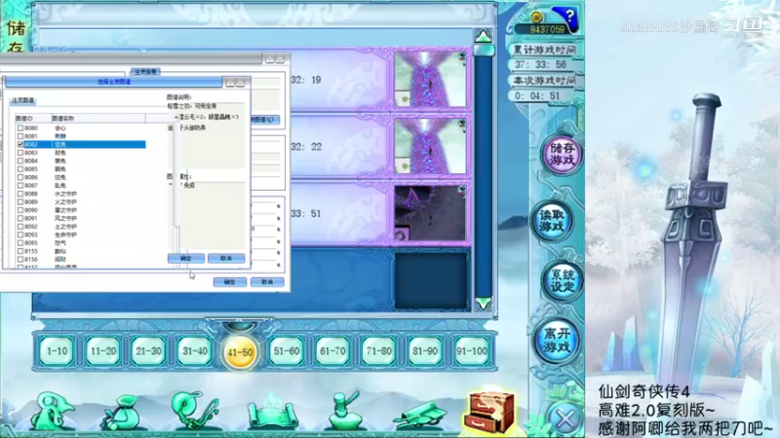This screenshot has height=438, width=780.
Task: Select row with ID 8086
Action: coord(81,177)
